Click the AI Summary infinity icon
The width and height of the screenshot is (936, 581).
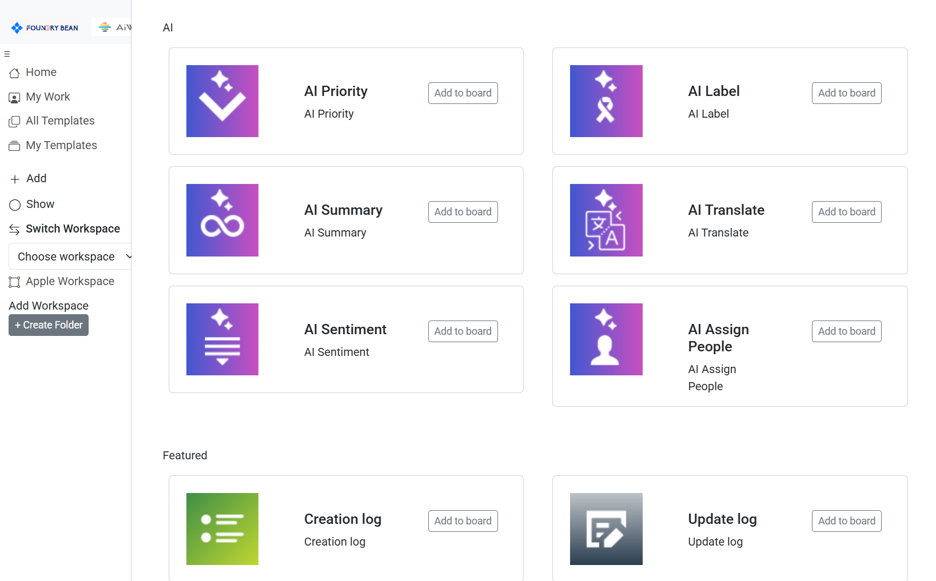pos(222,220)
